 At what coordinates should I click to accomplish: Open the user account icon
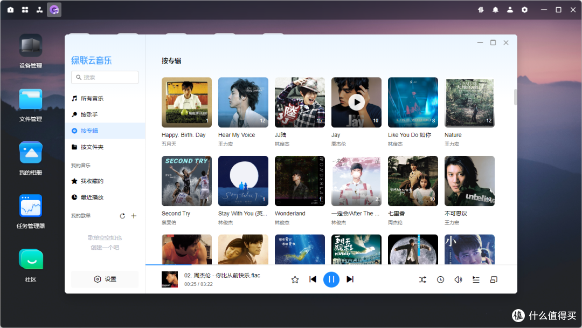(510, 10)
